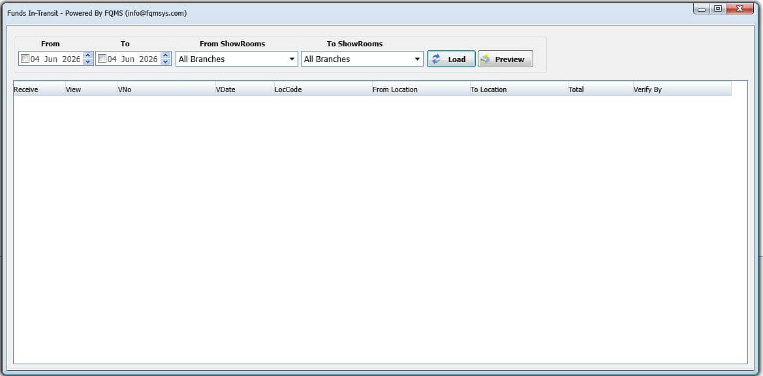The height and width of the screenshot is (376, 763).
Task: Sort by the Receive column header
Action: click(39, 89)
